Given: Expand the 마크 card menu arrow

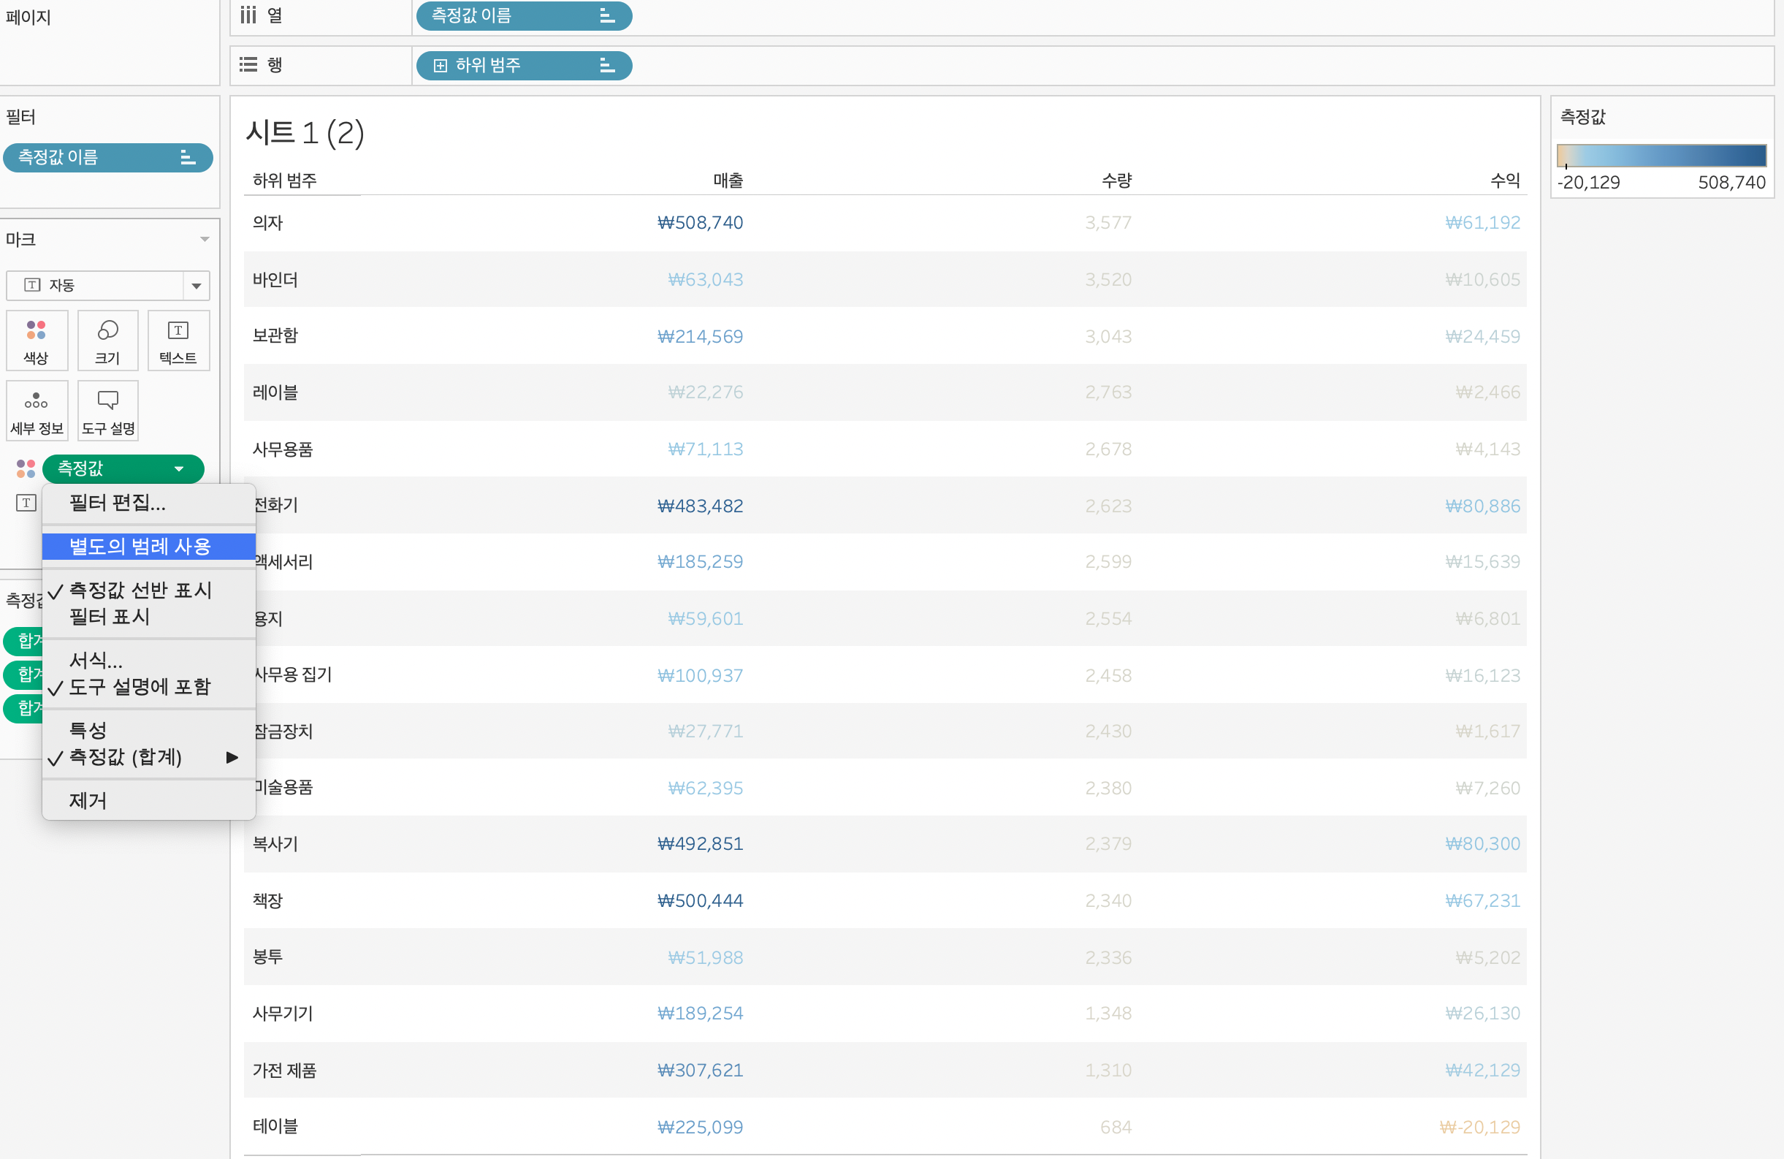Looking at the screenshot, I should (x=204, y=239).
